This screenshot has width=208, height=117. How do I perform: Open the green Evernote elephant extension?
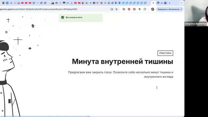tap(139, 9)
